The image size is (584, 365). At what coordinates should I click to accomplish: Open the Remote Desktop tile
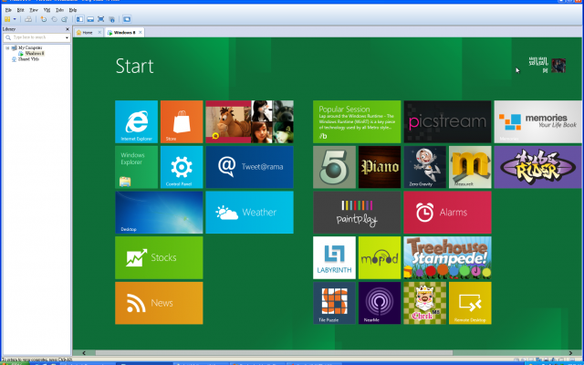click(470, 303)
